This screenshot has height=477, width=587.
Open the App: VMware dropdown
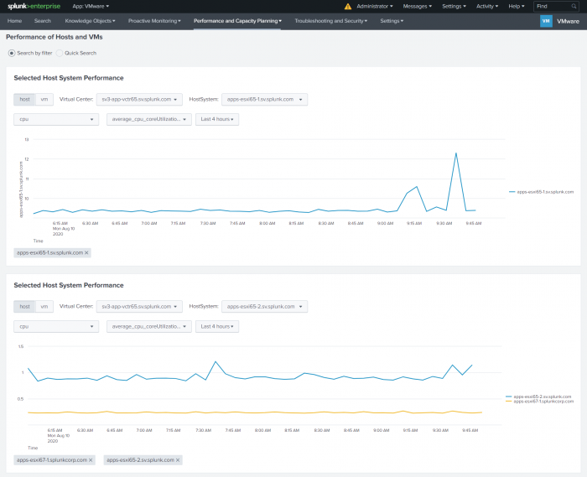tap(91, 7)
